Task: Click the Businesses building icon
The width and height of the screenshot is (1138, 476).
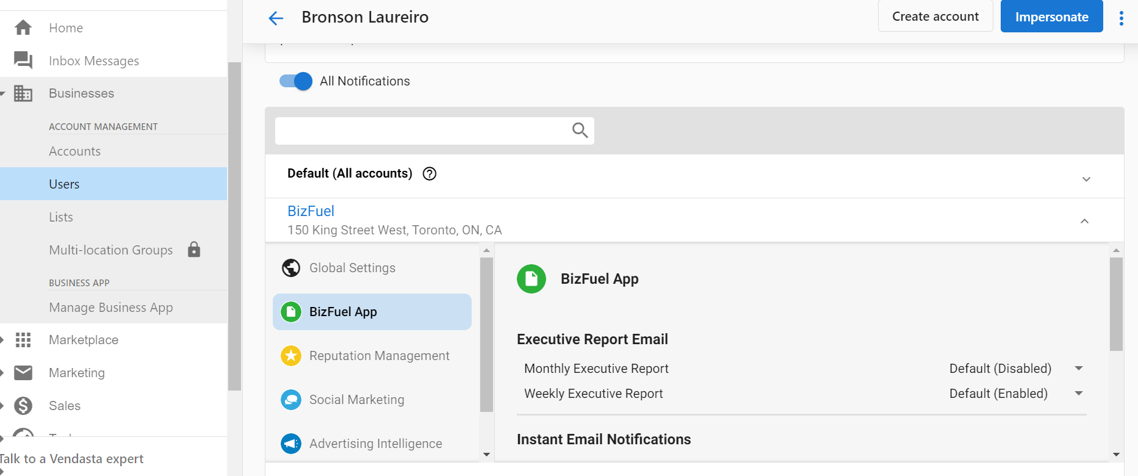Action: click(x=23, y=93)
